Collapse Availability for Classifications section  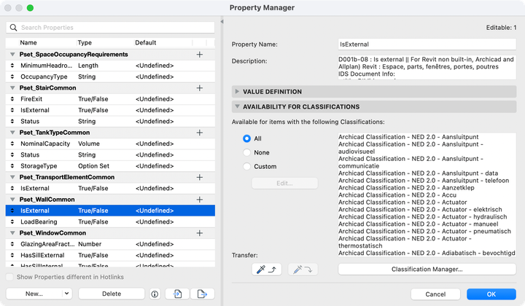click(x=237, y=107)
